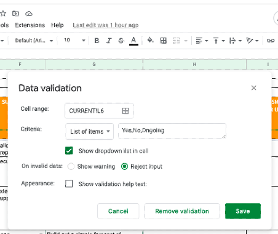Screen dimensions: 278x234
Task: Select the Show warning radio button
Action: (x=71, y=166)
